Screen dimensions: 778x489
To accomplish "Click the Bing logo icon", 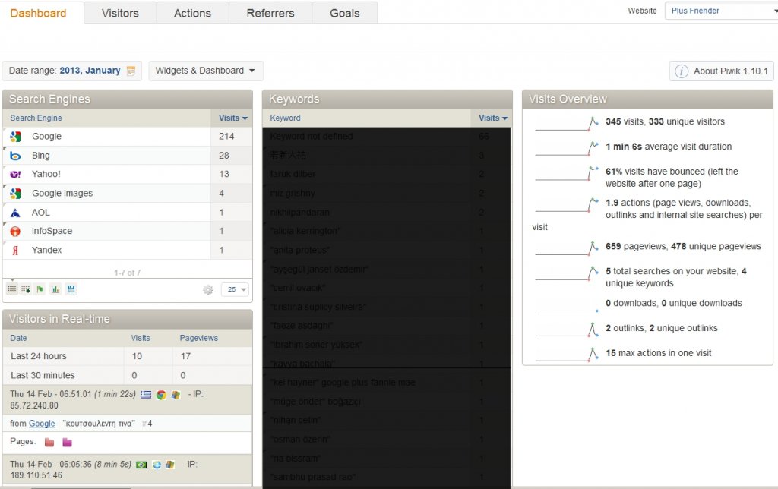I will point(15,156).
